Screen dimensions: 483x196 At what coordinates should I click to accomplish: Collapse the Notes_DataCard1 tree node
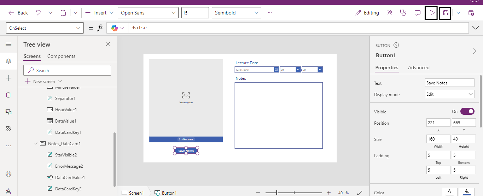click(x=36, y=144)
